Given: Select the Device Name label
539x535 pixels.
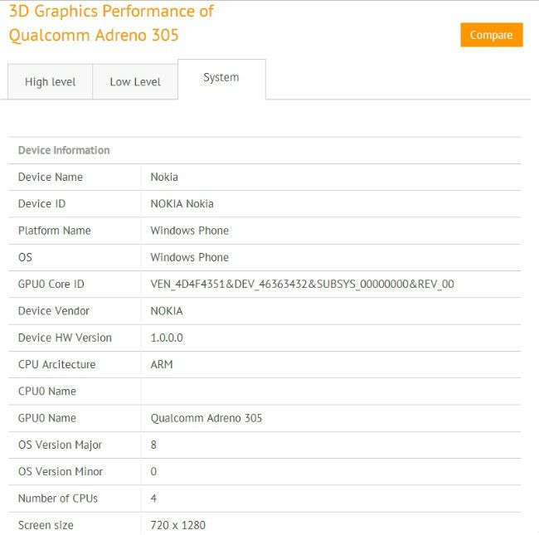Looking at the screenshot, I should 51,177.
